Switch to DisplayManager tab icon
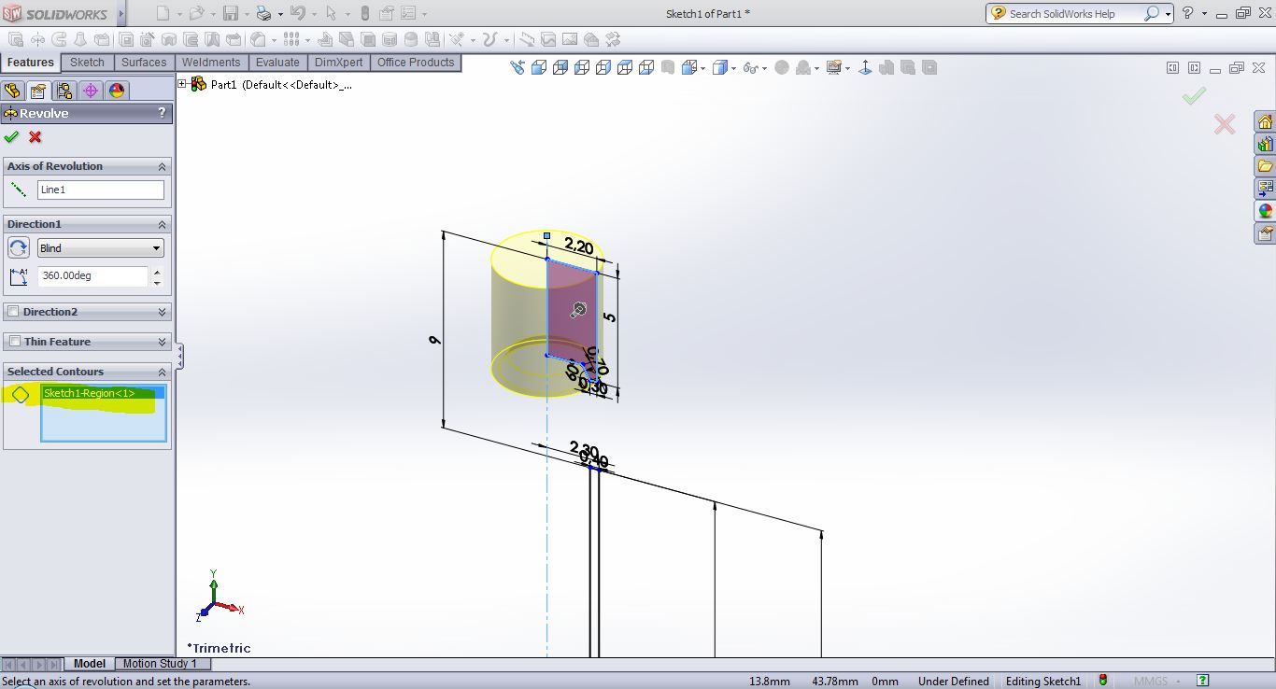Screen dimensions: 1276x689 (116, 91)
